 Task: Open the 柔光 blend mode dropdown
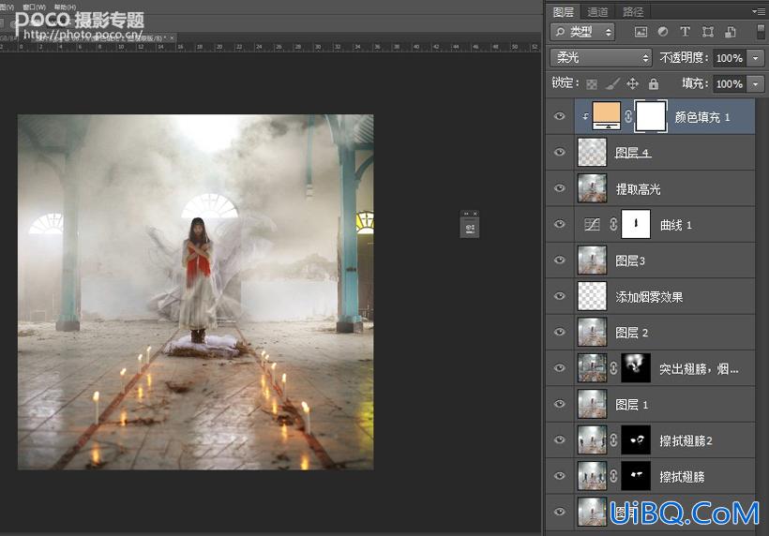[x=601, y=58]
